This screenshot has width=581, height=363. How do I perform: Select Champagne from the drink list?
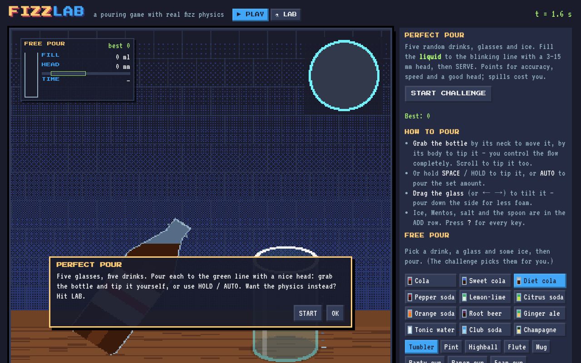point(540,330)
